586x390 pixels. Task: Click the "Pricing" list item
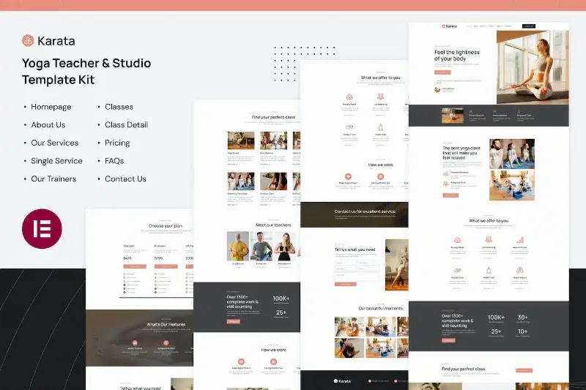(117, 143)
